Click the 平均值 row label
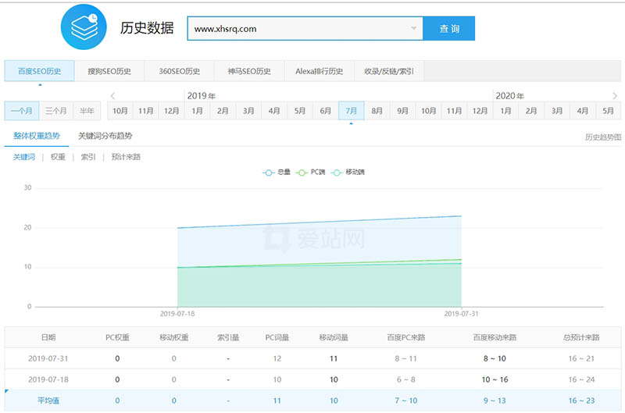 [48, 401]
